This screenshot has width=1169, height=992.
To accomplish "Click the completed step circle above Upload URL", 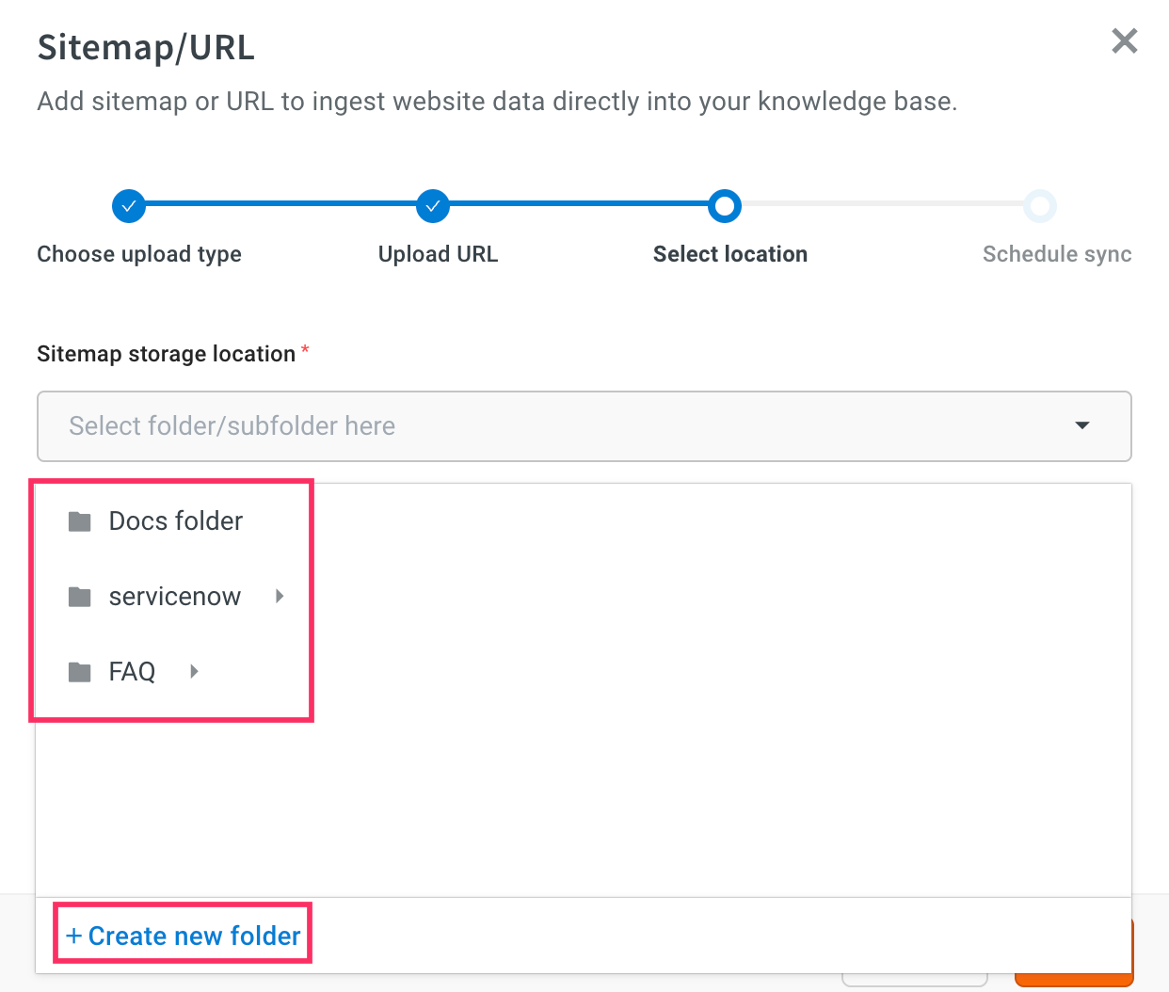I will 433,205.
